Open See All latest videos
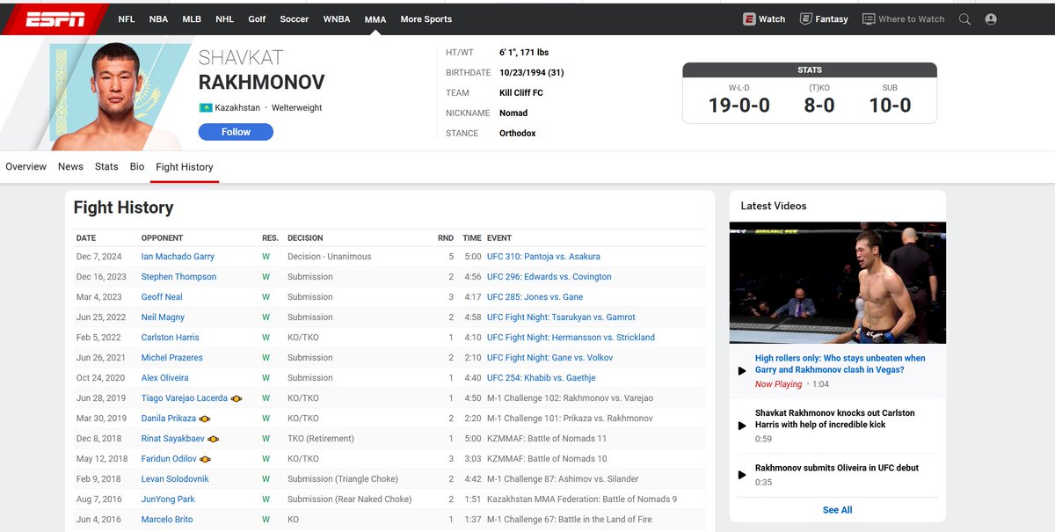This screenshot has height=532, width=1055. pyautogui.click(x=837, y=510)
